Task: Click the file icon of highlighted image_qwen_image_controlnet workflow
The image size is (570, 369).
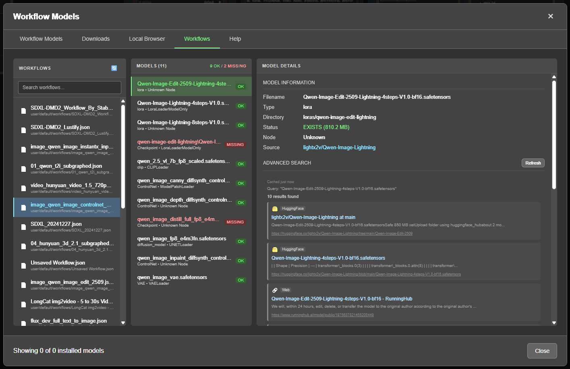Action: (x=23, y=208)
